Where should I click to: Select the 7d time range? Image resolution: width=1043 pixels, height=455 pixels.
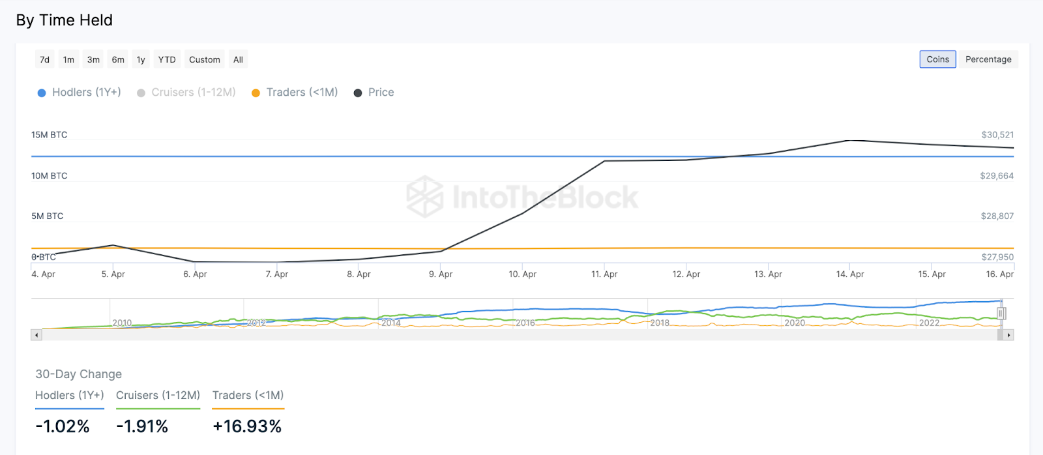[44, 59]
